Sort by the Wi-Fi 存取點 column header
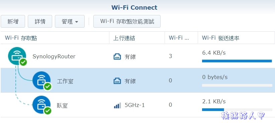Image resolution: width=275 pixels, height=125 pixels. point(55,38)
